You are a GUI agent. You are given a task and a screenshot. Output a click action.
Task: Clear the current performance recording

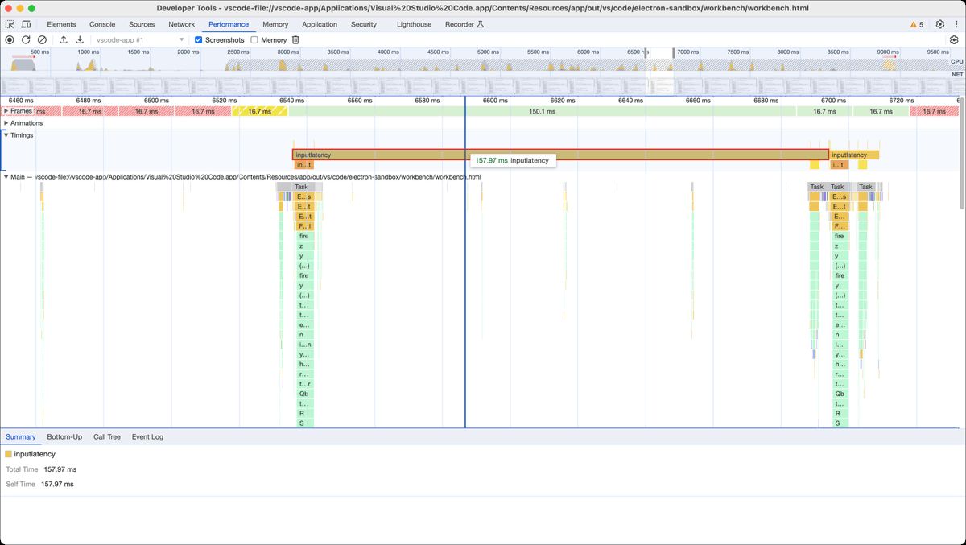[x=42, y=39]
